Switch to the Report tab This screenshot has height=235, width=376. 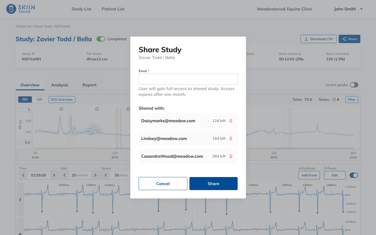coord(90,85)
